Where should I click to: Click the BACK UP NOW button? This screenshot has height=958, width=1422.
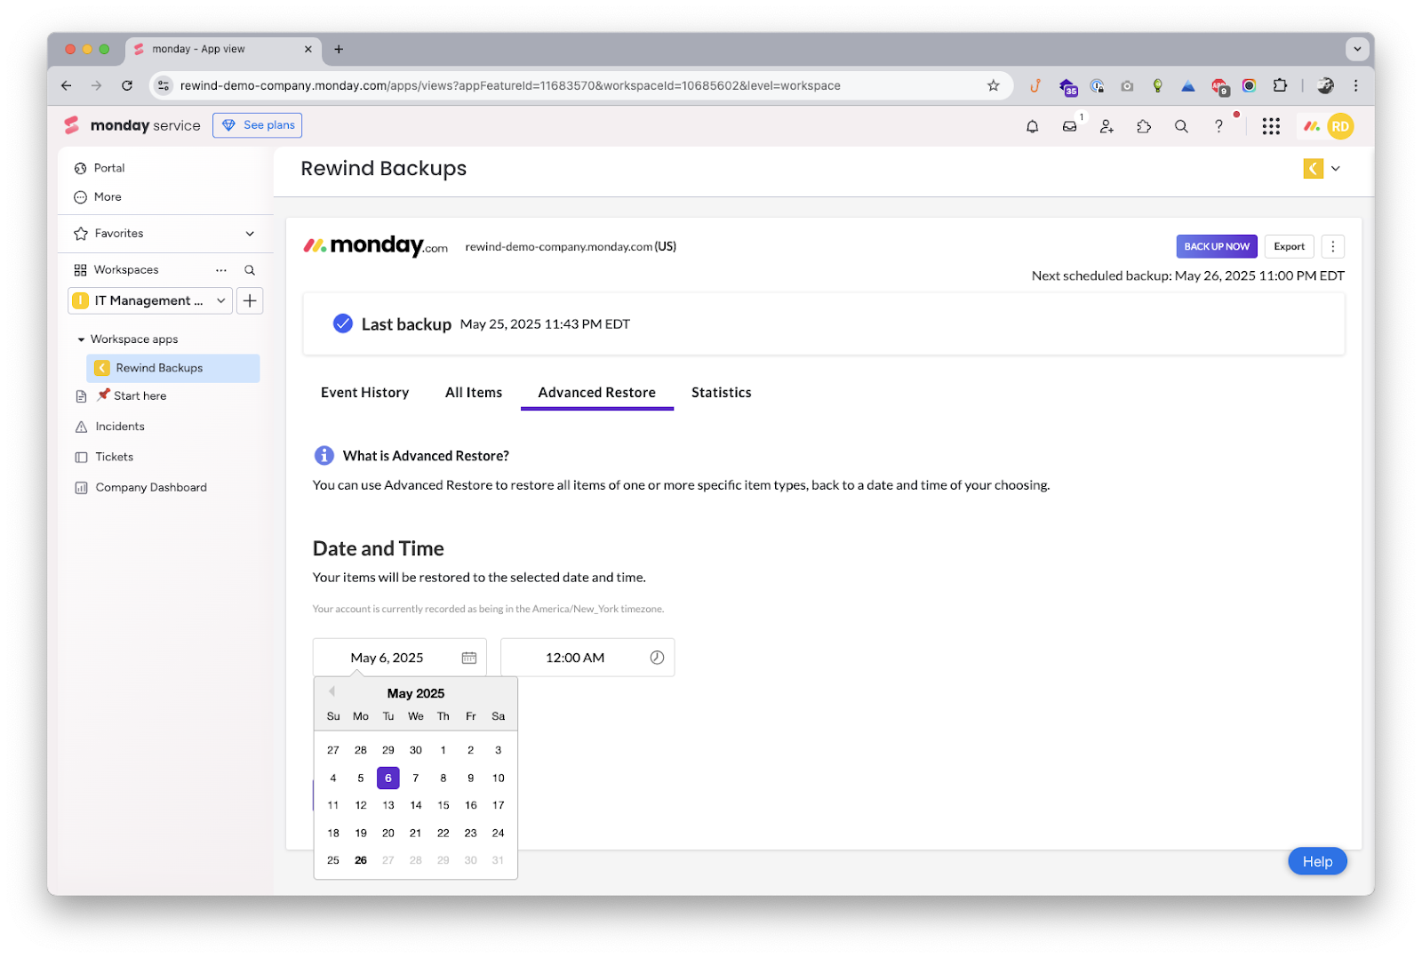point(1217,246)
